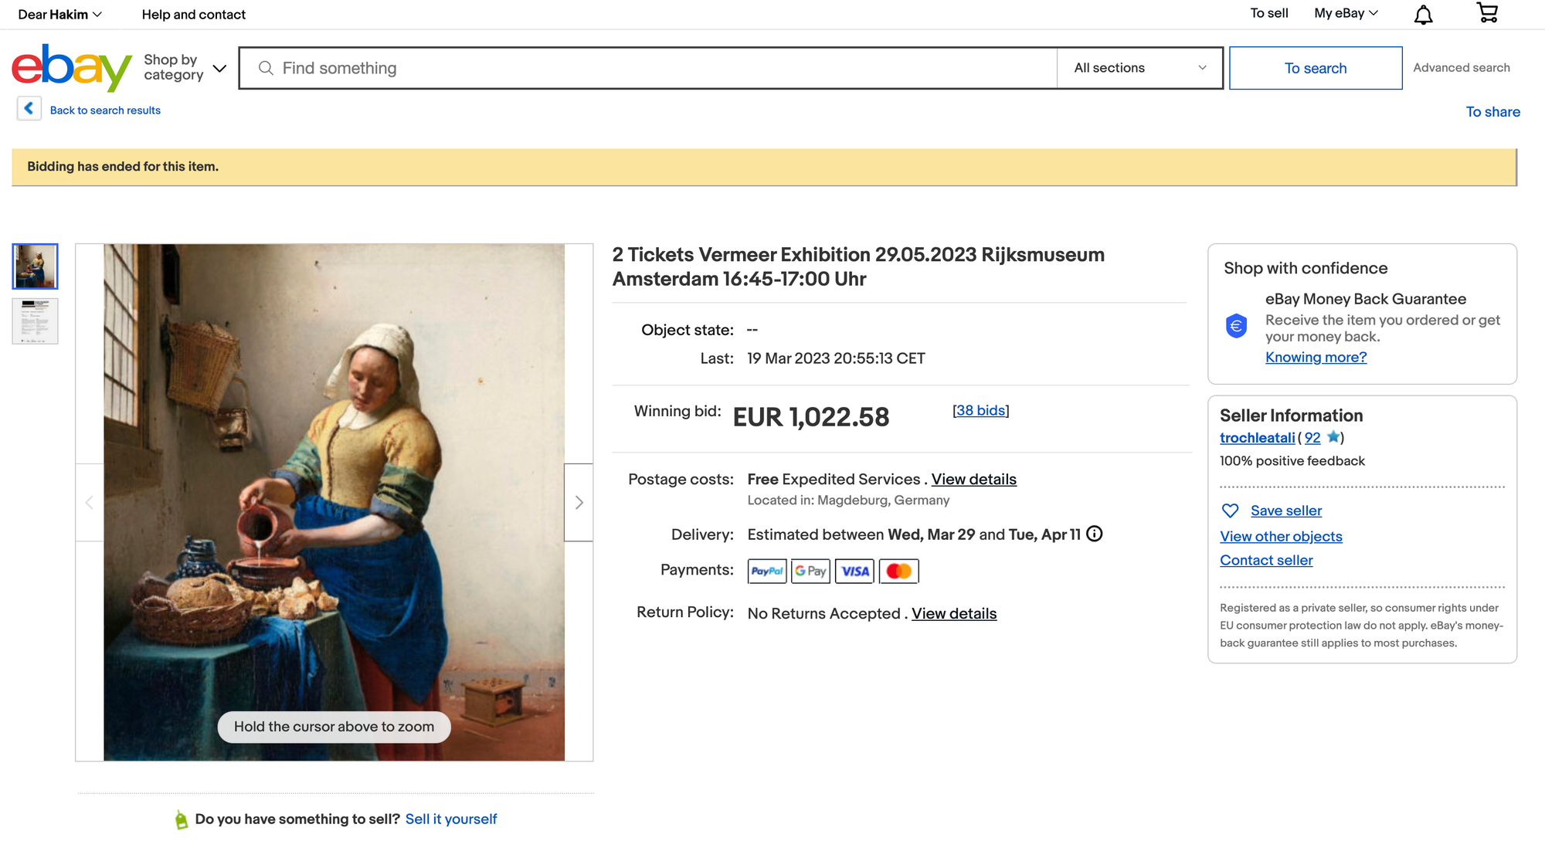Open the notifications bell
This screenshot has height=848, width=1545.
pos(1423,15)
